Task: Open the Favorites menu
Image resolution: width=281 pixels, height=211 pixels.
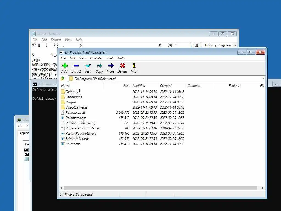Action: coord(96,58)
